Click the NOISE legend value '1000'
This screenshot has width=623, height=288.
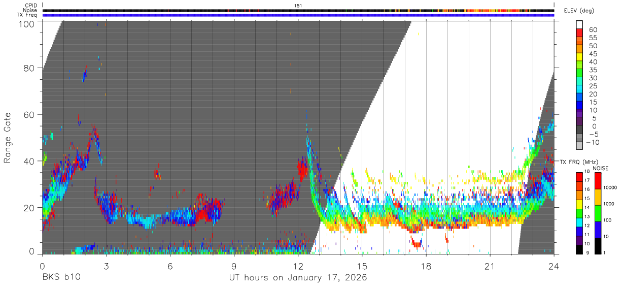click(609, 204)
